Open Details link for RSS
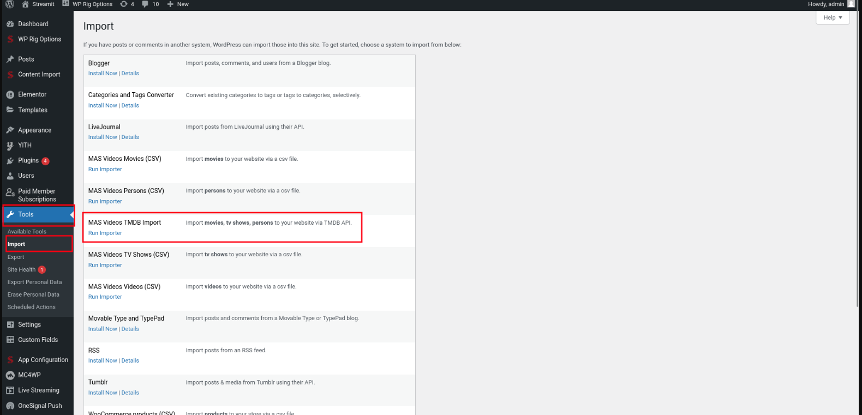The height and width of the screenshot is (415, 862). [130, 360]
